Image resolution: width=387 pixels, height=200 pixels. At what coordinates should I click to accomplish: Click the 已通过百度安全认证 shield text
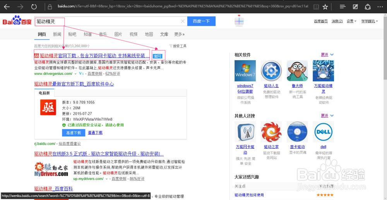[x=96, y=125]
